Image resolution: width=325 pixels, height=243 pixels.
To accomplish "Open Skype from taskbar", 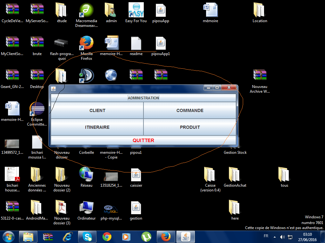I will [x=87, y=237].
